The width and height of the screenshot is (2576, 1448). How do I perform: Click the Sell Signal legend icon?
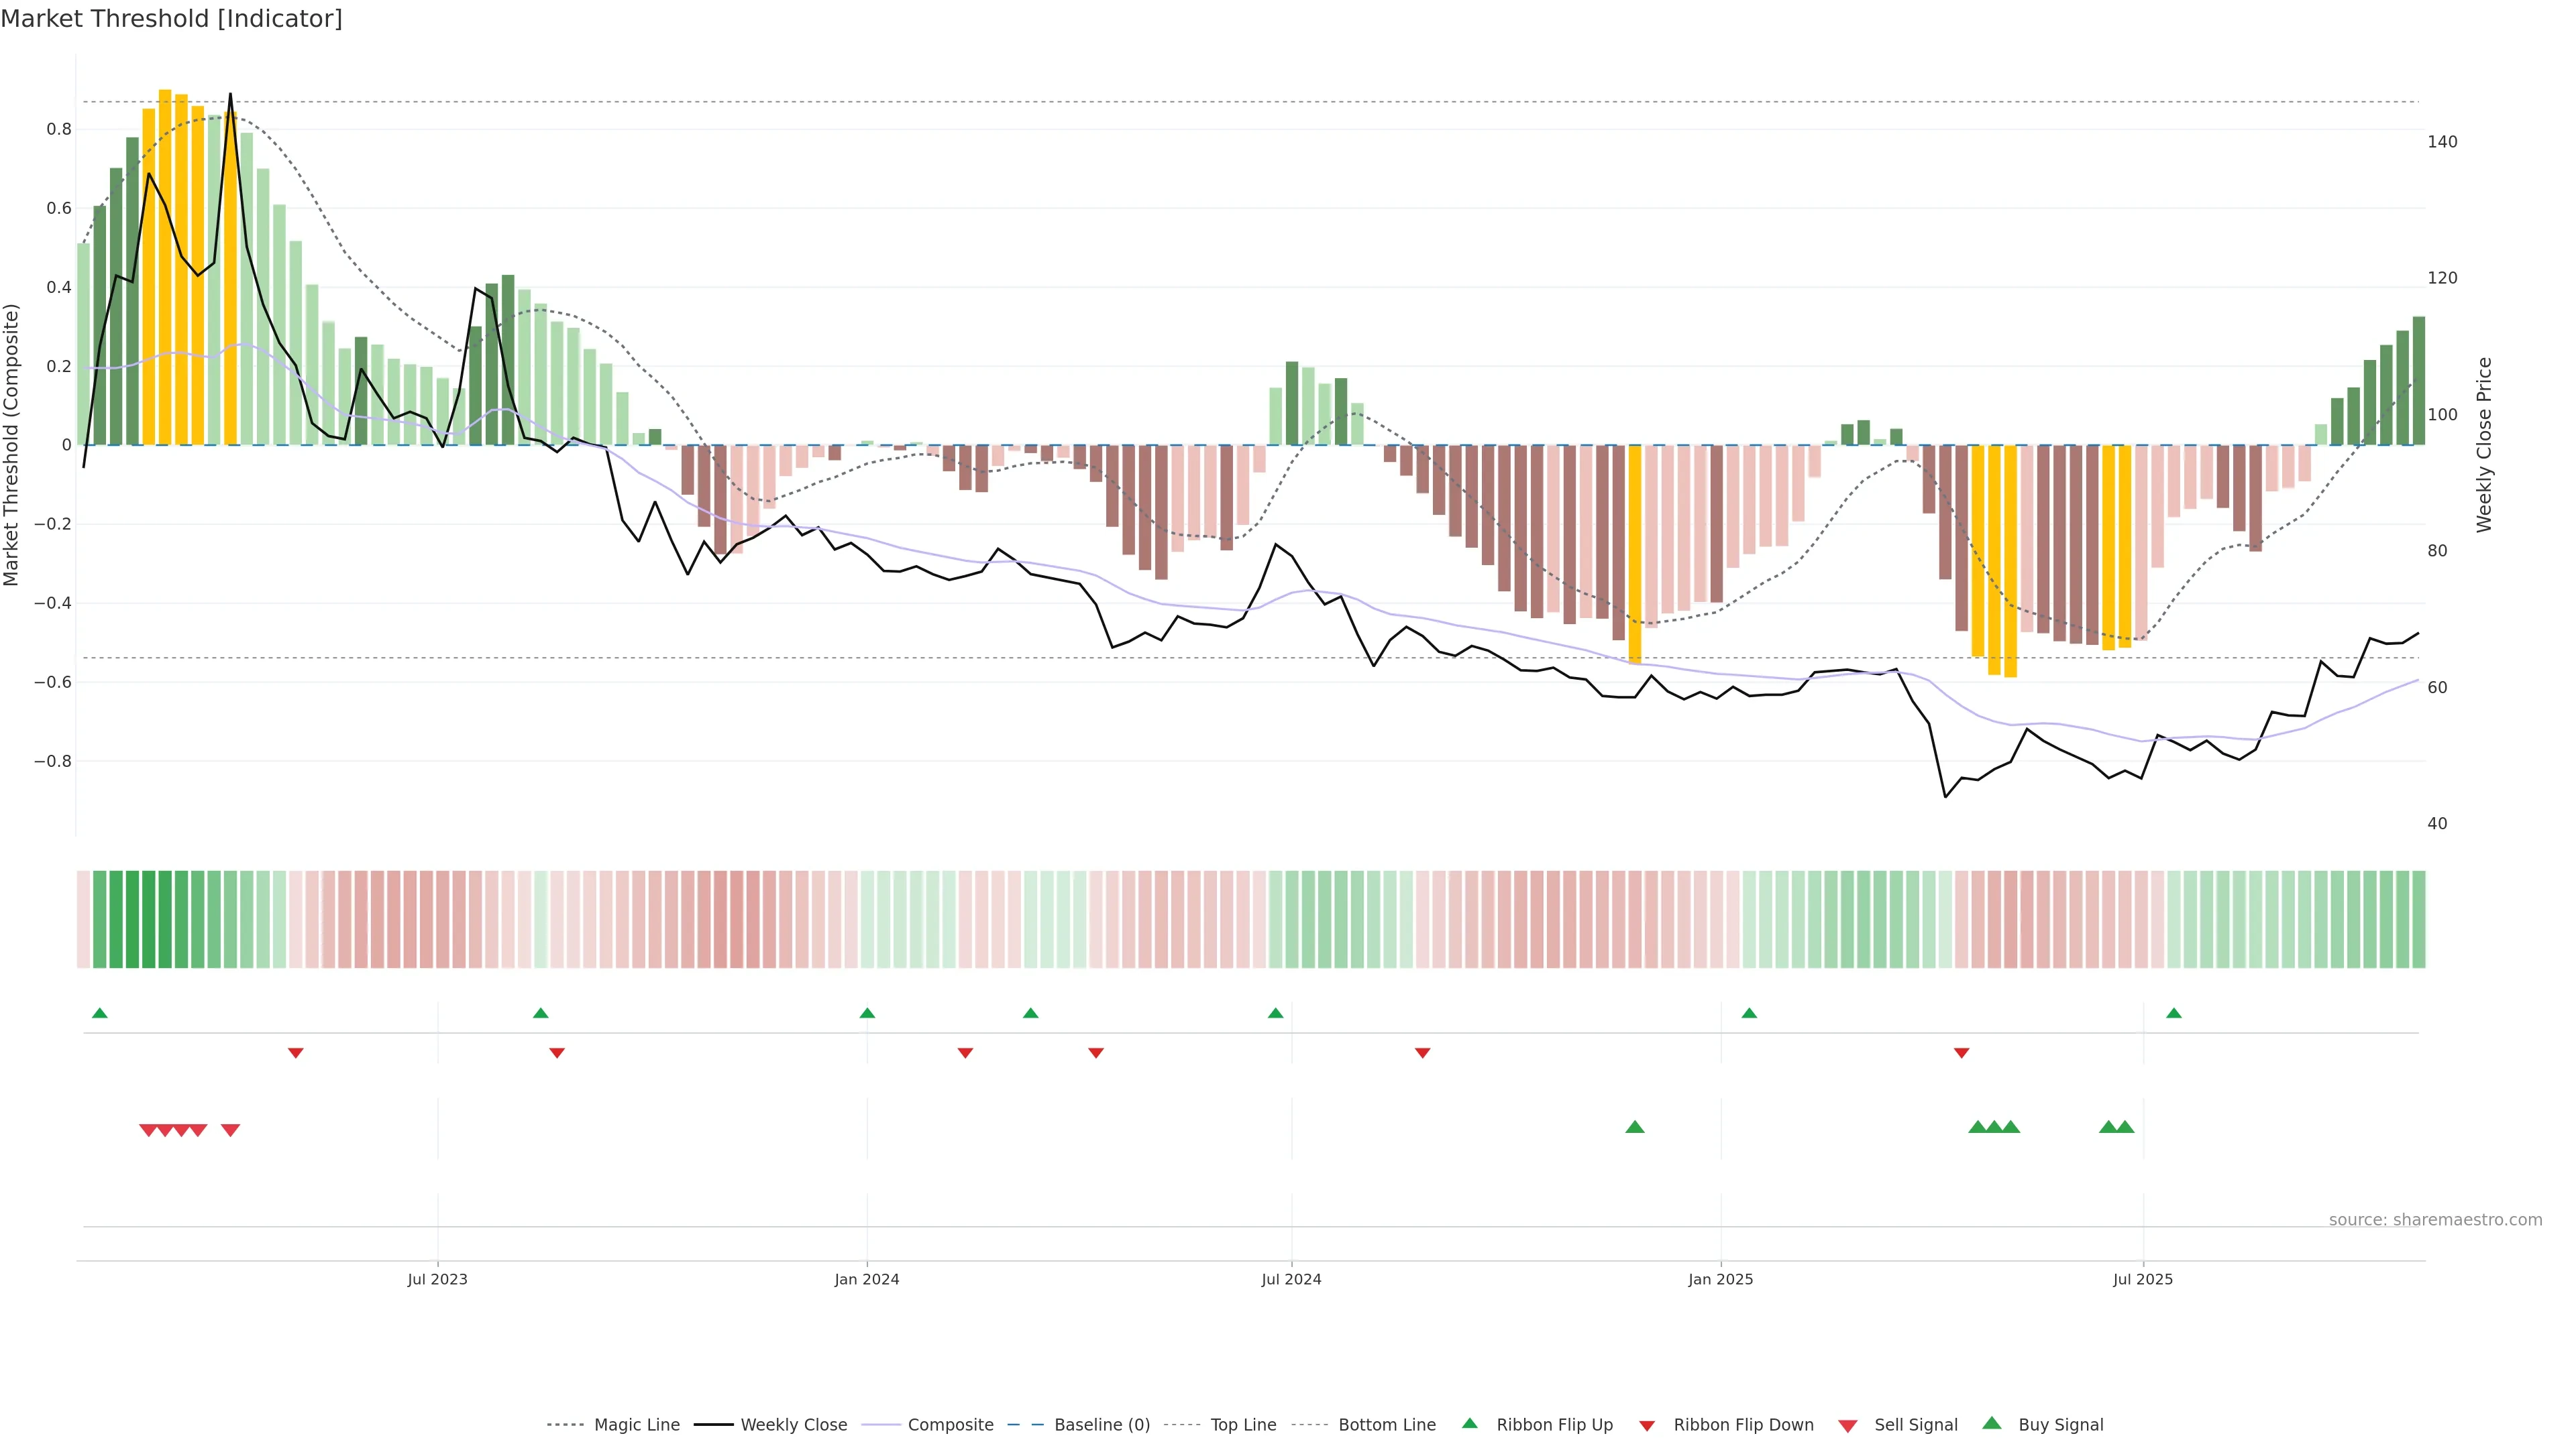pyautogui.click(x=1848, y=1426)
